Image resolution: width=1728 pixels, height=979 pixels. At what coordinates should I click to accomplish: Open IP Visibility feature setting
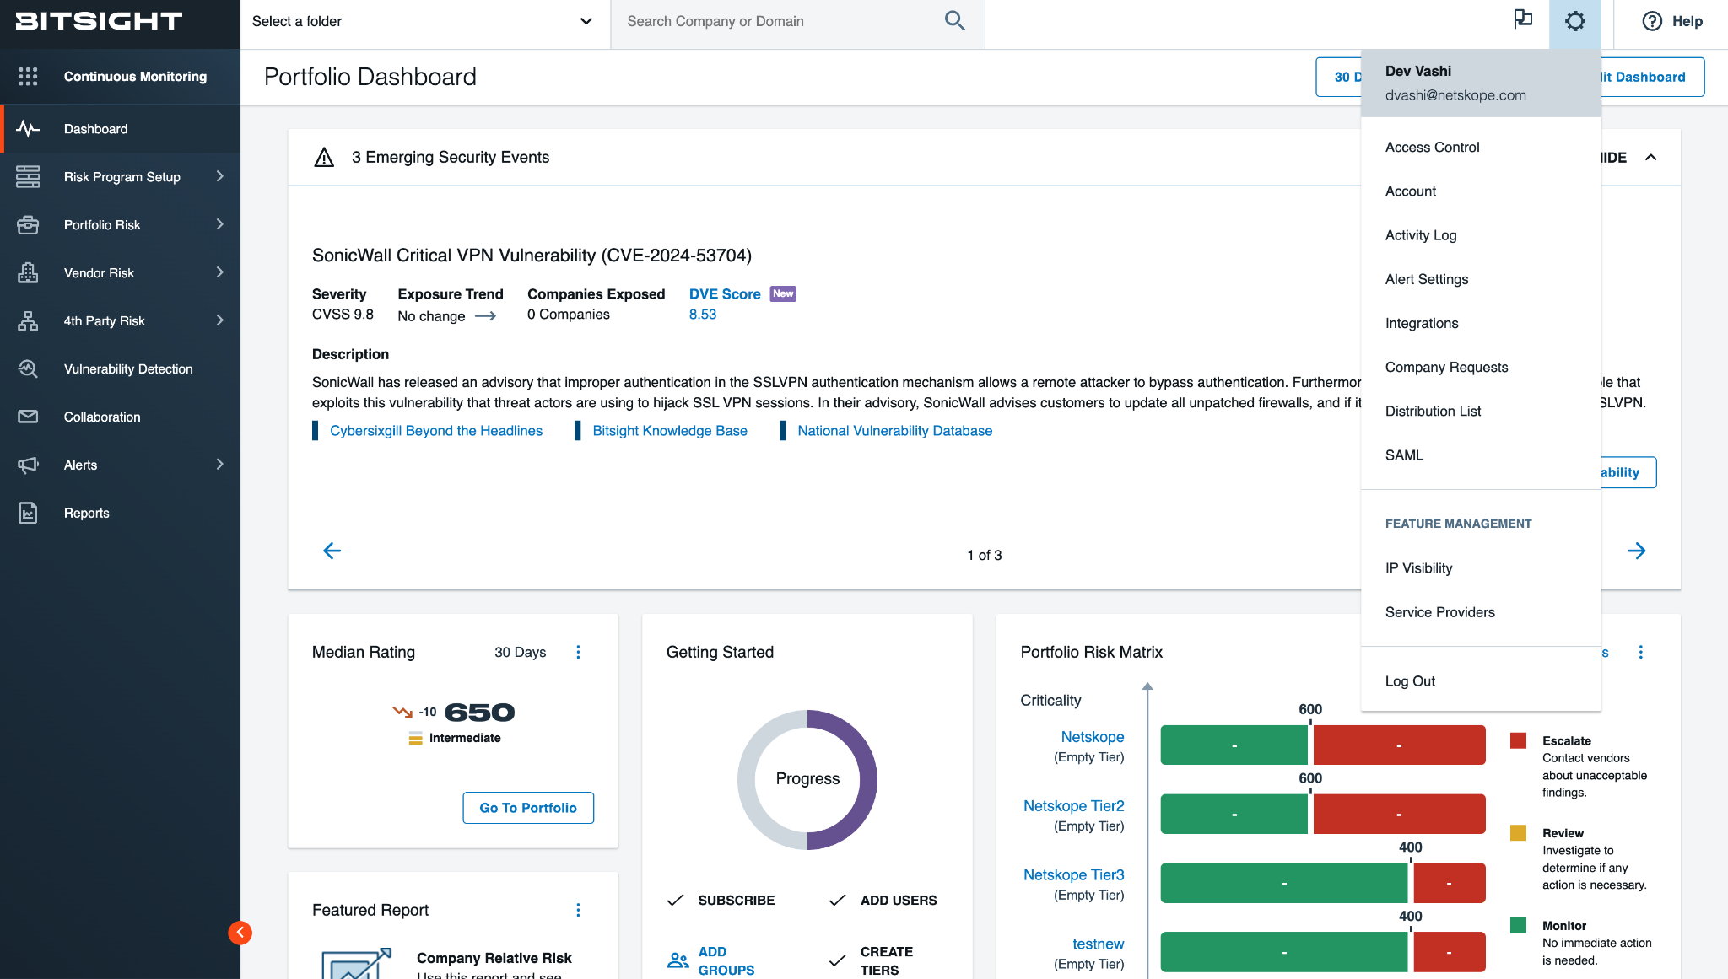(1481, 567)
